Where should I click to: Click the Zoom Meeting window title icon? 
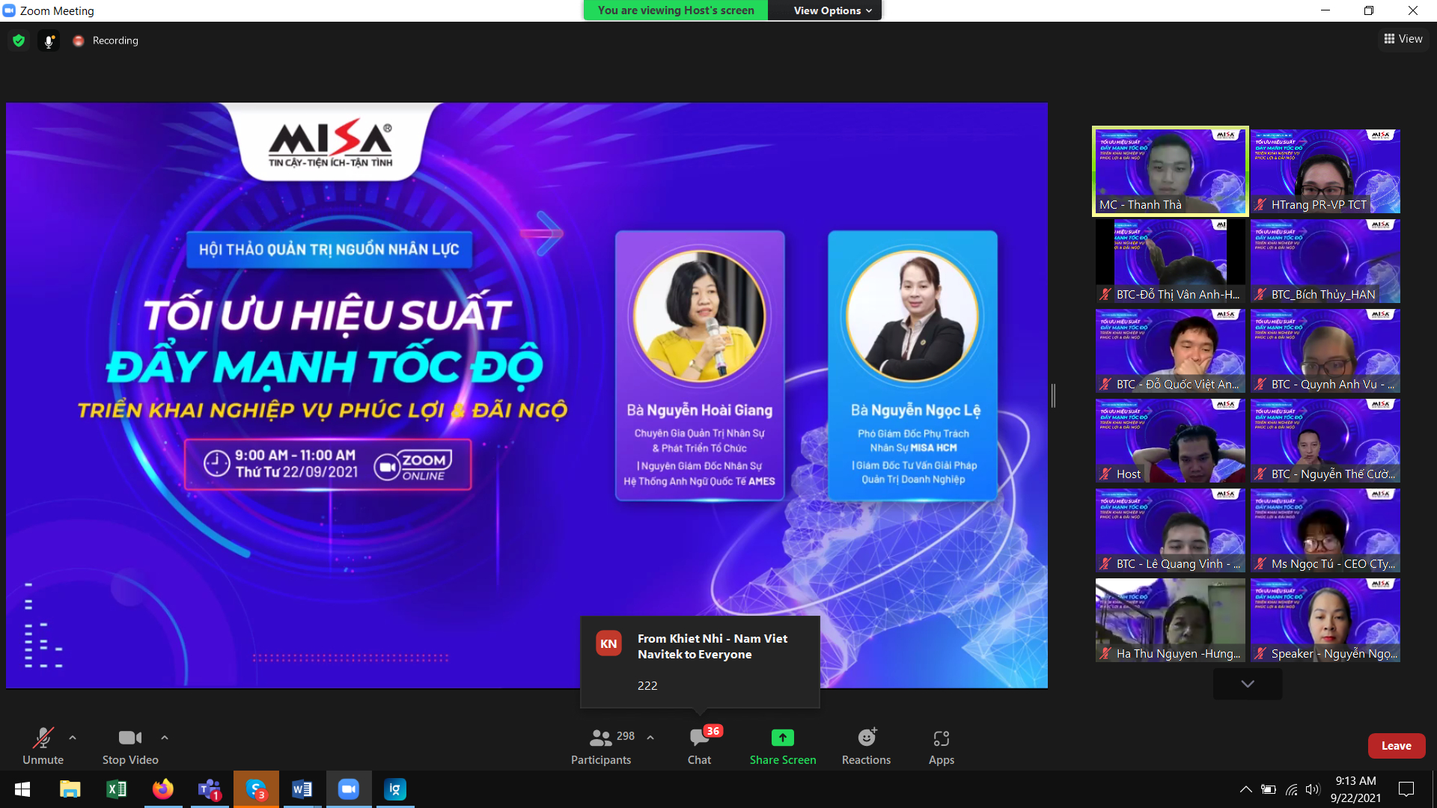tap(9, 10)
